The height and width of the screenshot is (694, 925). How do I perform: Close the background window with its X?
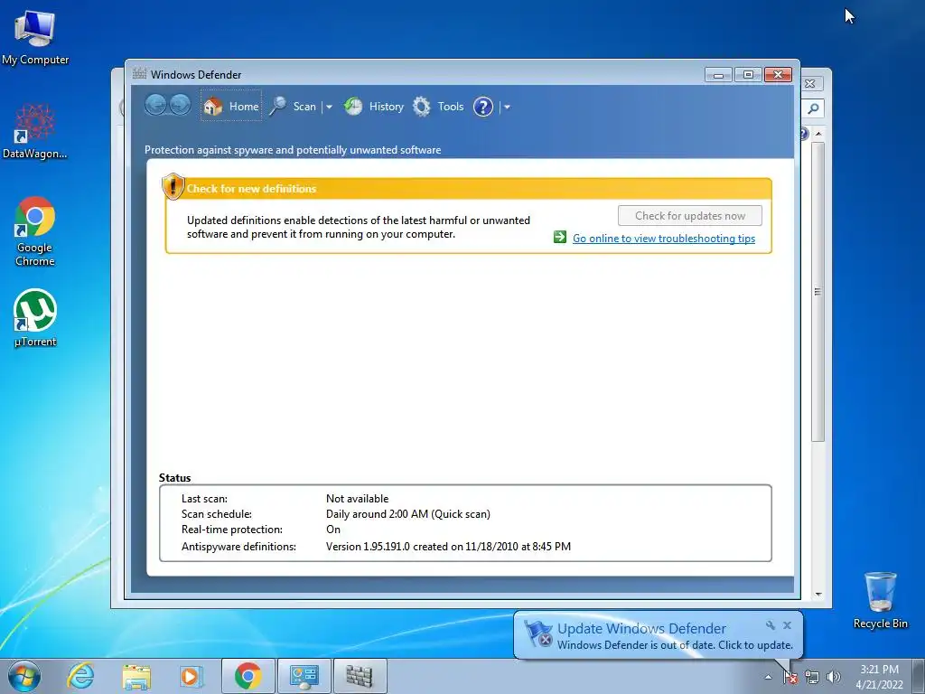810,84
